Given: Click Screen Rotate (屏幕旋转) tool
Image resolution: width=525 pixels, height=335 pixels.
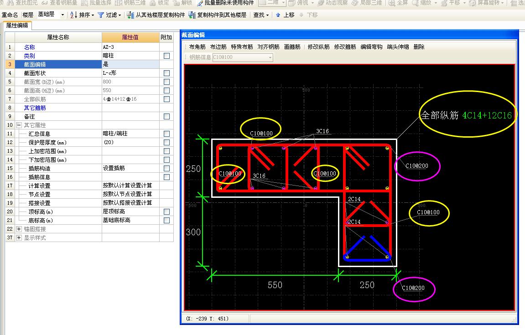Looking at the screenshot, I should click(x=484, y=3).
